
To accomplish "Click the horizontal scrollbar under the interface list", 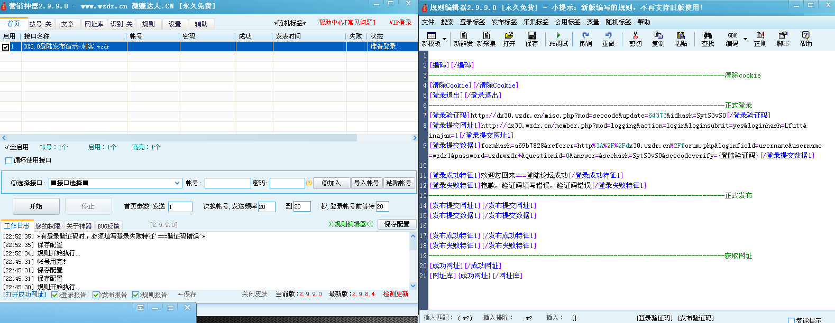I will 180,138.
